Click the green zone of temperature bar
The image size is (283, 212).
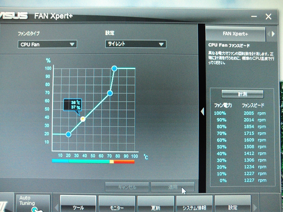click(89, 161)
